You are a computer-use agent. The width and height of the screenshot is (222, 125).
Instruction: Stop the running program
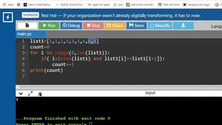point(93,25)
